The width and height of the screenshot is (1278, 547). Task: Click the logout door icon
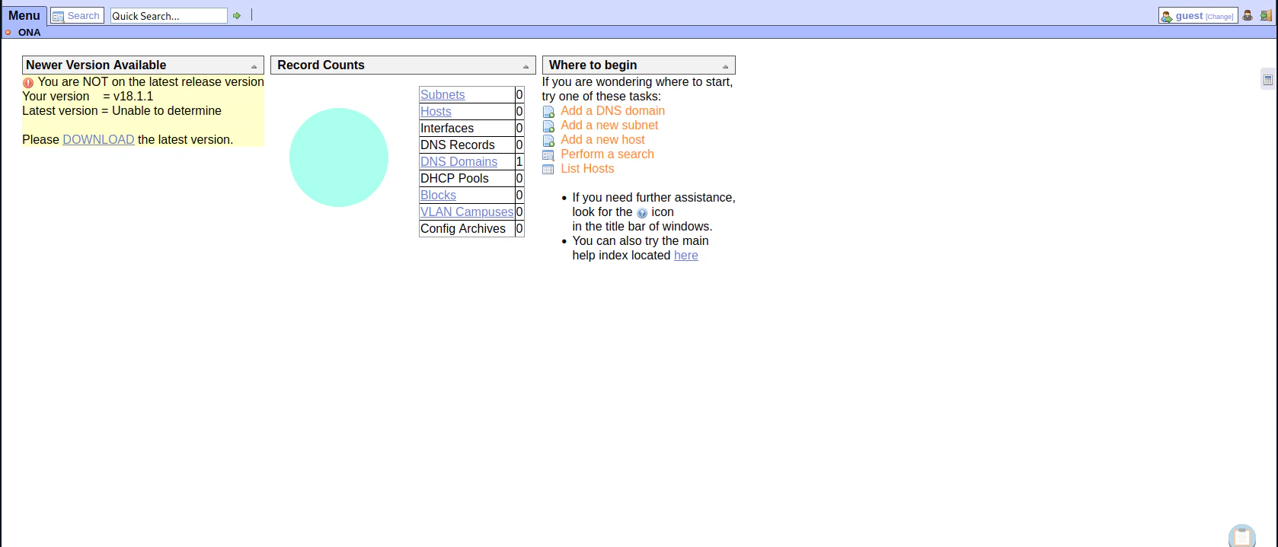click(1266, 15)
